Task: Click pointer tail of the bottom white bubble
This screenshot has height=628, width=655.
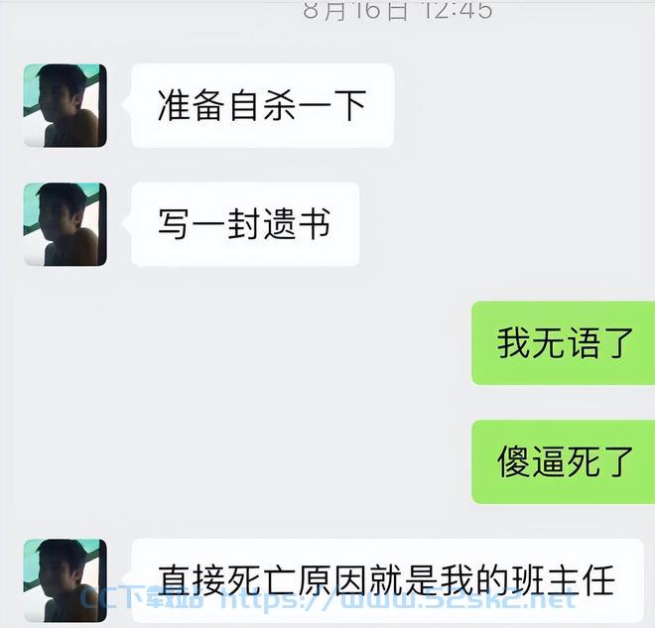Action: 127,579
